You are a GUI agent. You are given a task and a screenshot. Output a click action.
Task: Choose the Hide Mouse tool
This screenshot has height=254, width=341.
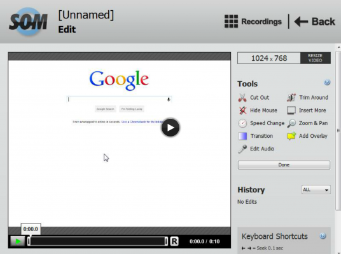[x=258, y=110]
